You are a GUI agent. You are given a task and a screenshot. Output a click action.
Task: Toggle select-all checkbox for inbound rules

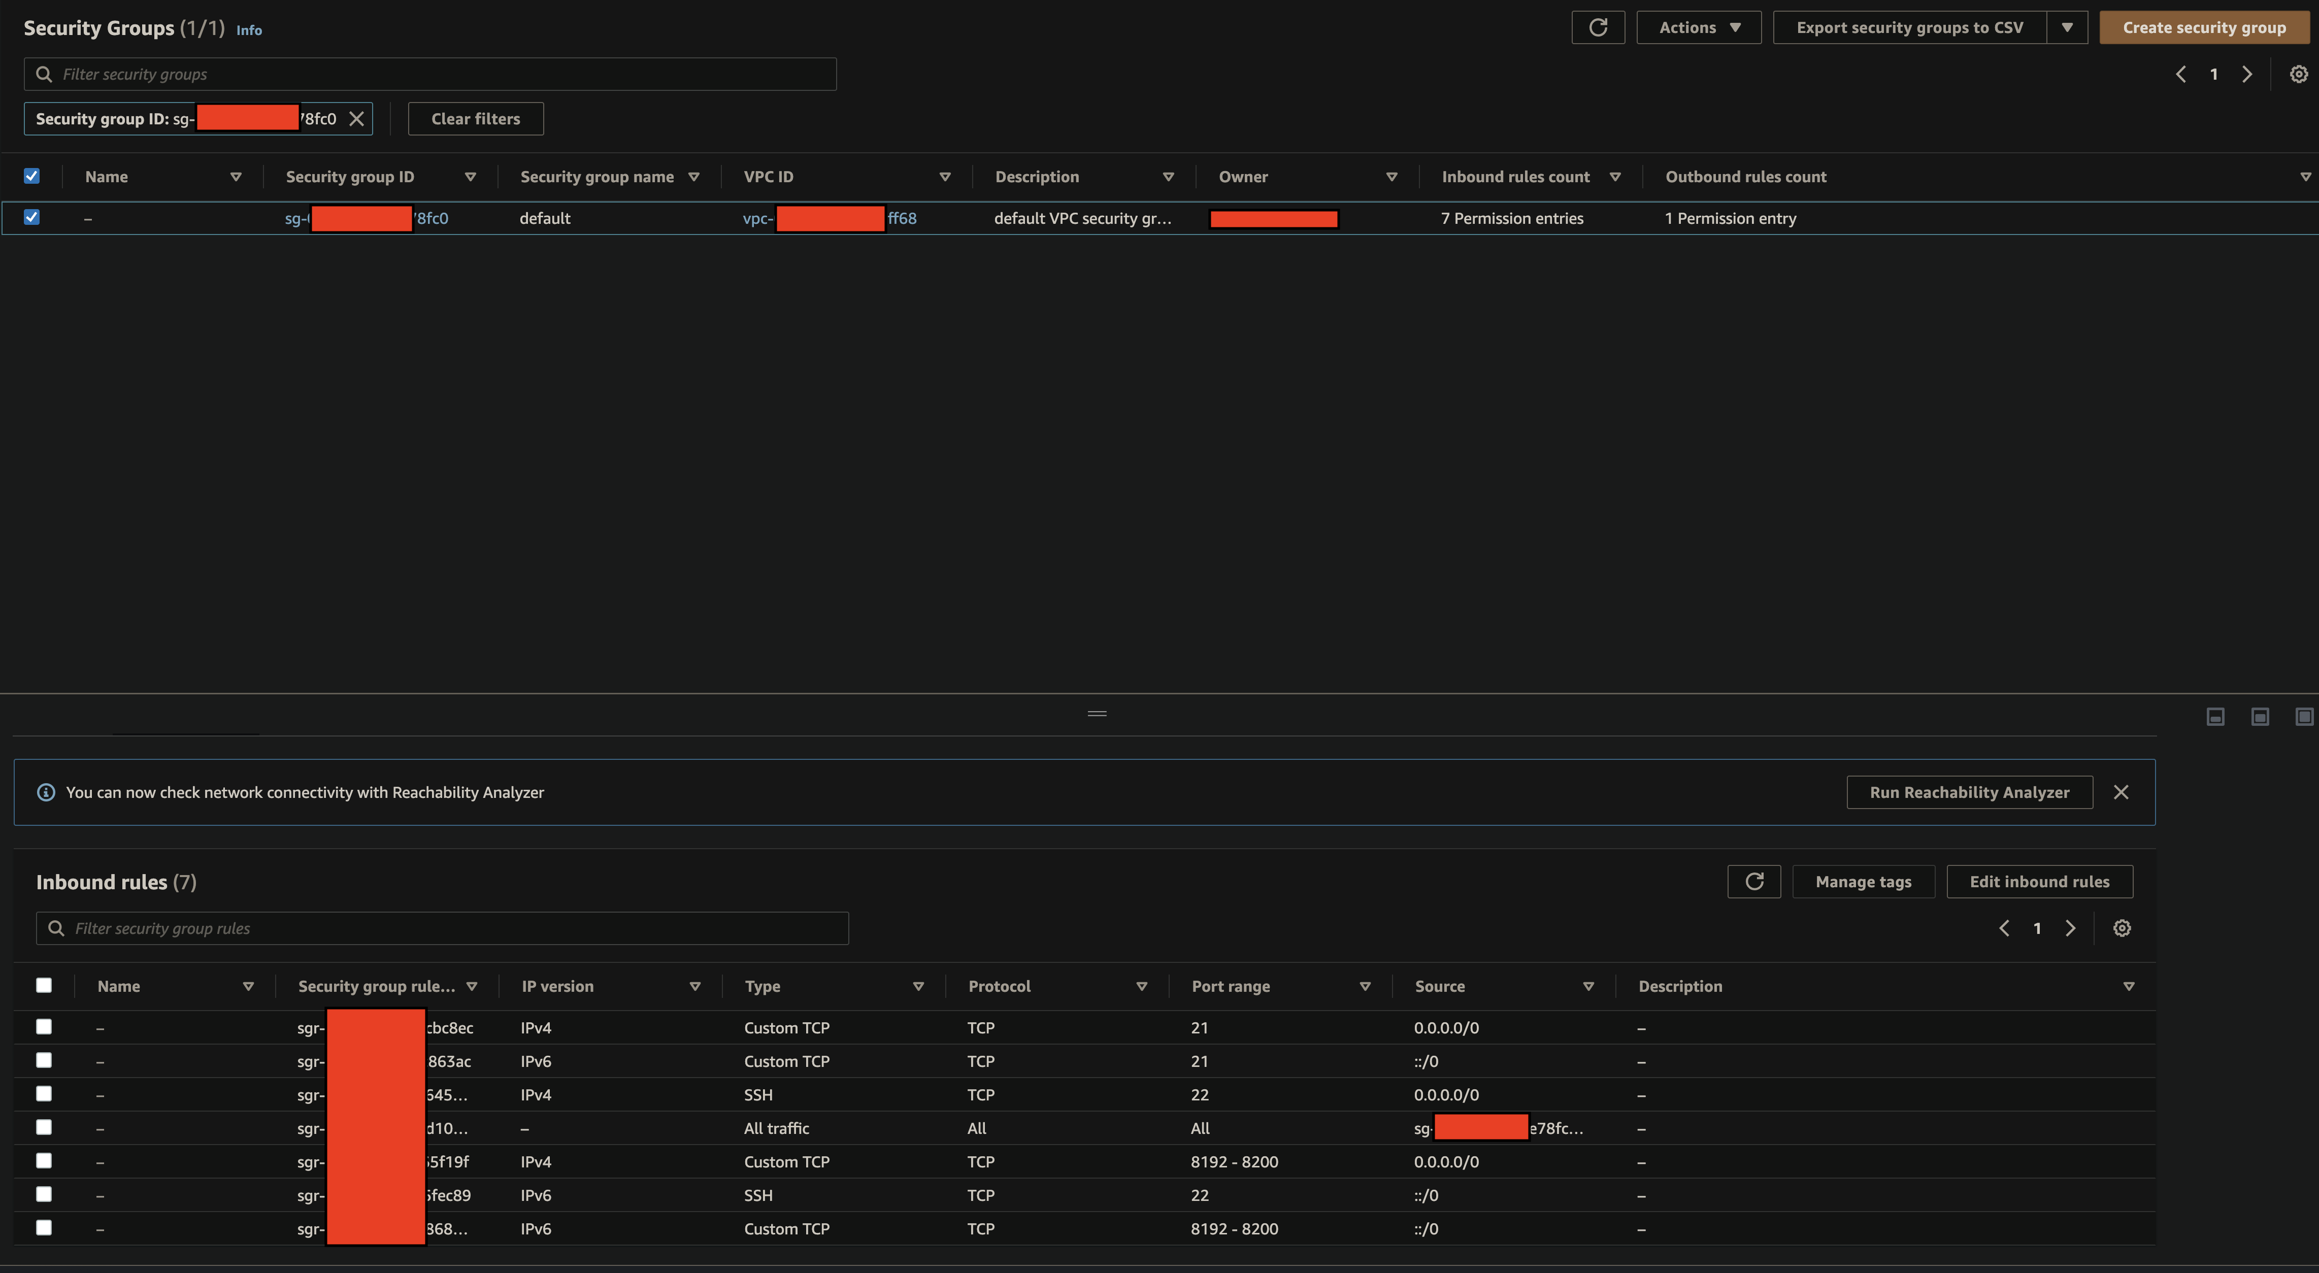[x=43, y=985]
